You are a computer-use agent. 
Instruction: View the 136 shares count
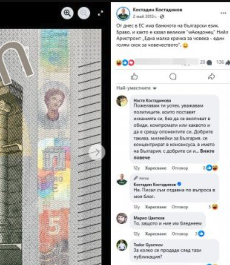pos(223,62)
